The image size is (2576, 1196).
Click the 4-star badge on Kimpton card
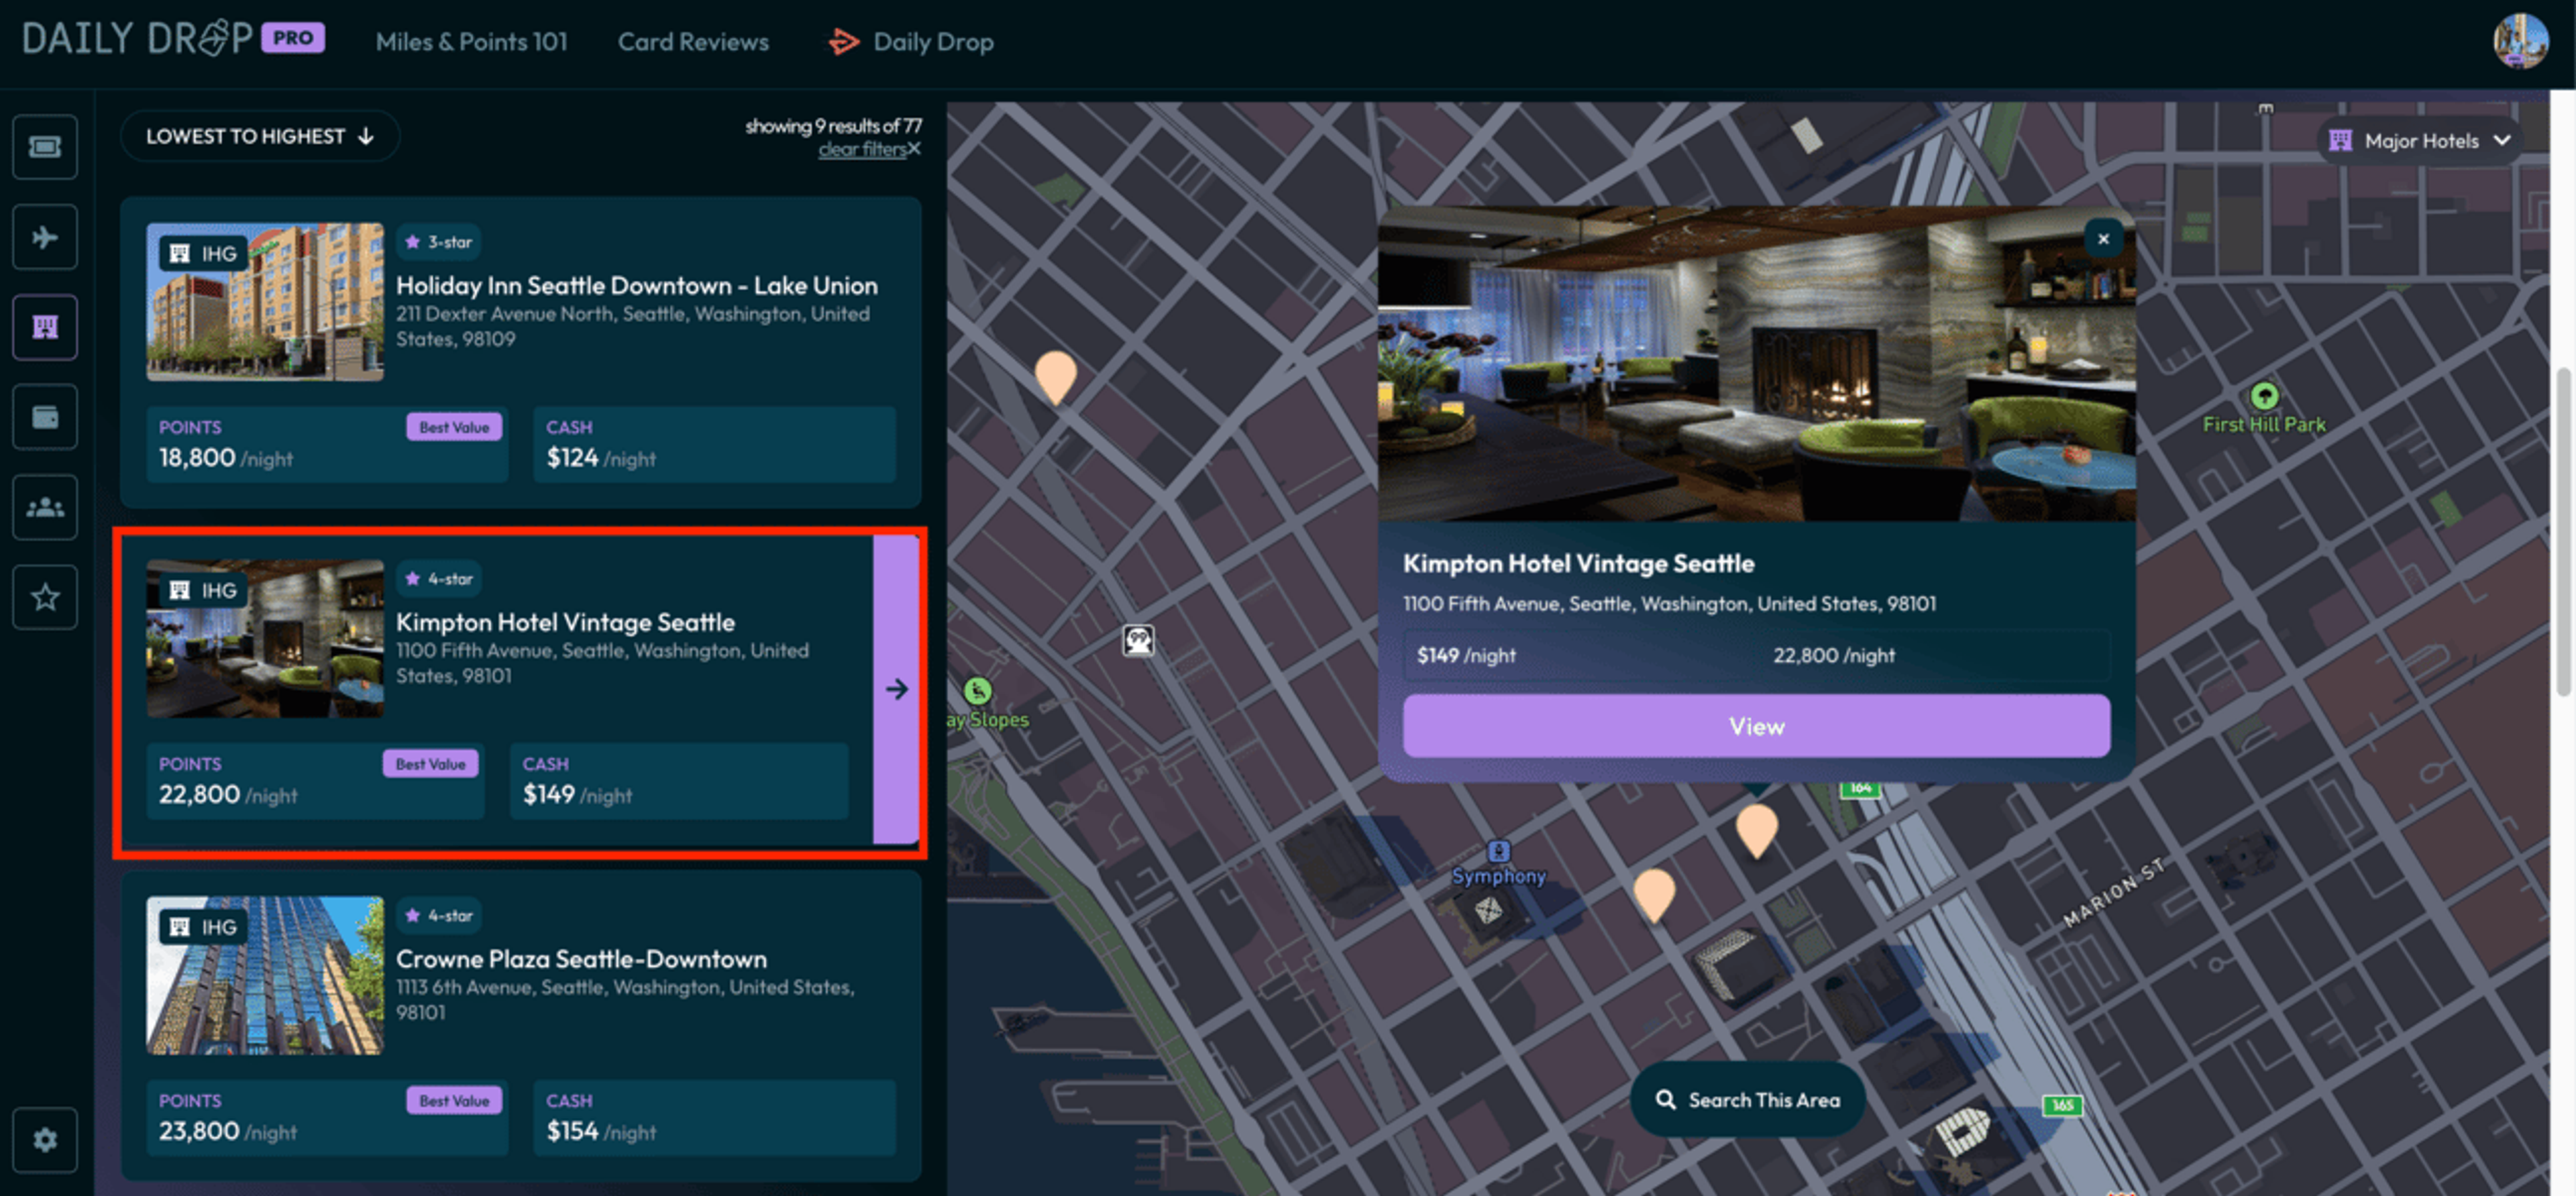(439, 579)
